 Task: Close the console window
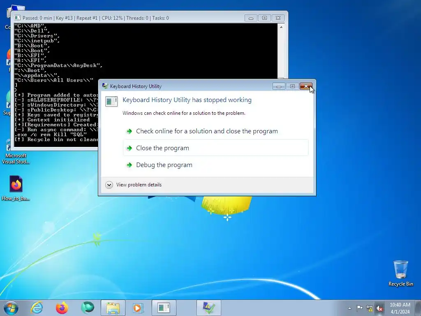(x=278, y=18)
